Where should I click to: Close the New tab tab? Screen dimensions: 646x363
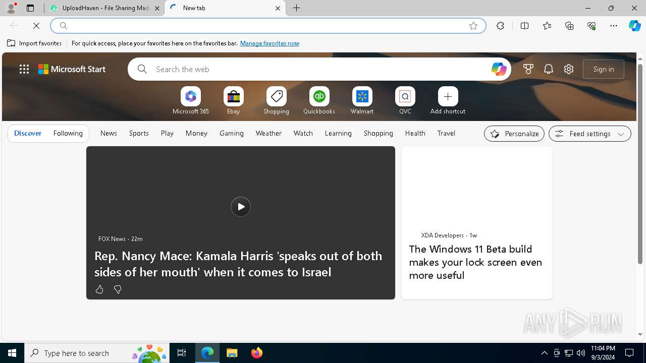[278, 8]
